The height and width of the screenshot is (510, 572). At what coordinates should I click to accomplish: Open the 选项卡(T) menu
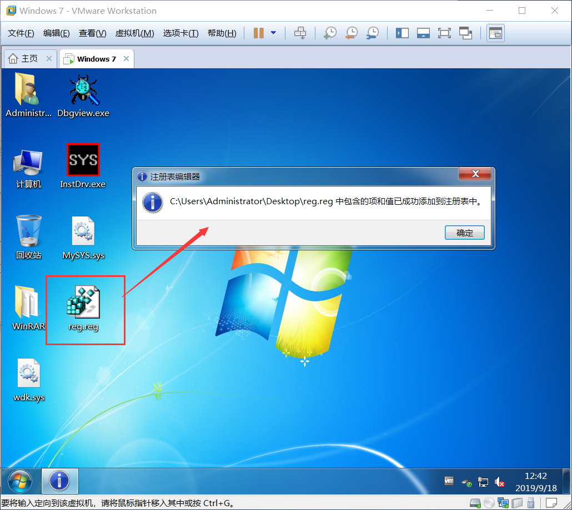(180, 33)
